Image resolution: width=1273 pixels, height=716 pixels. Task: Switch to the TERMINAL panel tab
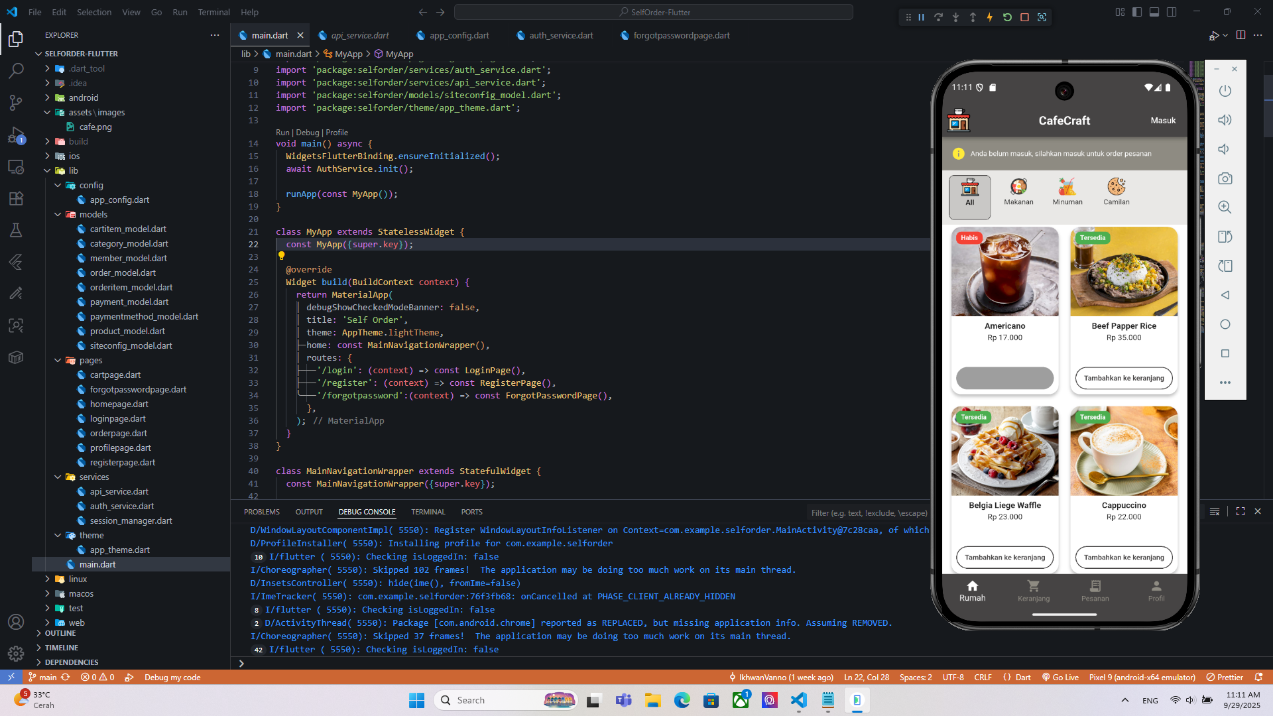click(x=428, y=512)
